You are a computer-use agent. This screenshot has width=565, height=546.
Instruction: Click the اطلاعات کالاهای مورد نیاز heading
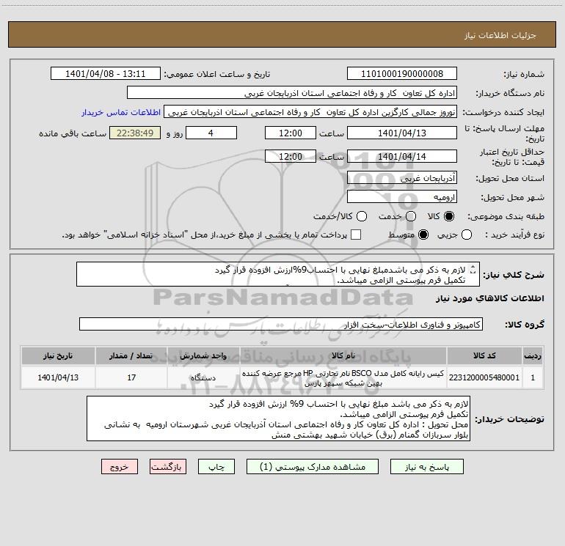[490, 298]
